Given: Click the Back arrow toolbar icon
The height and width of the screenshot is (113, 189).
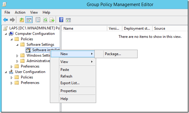Looking at the screenshot, I should click(x=5, y=20).
